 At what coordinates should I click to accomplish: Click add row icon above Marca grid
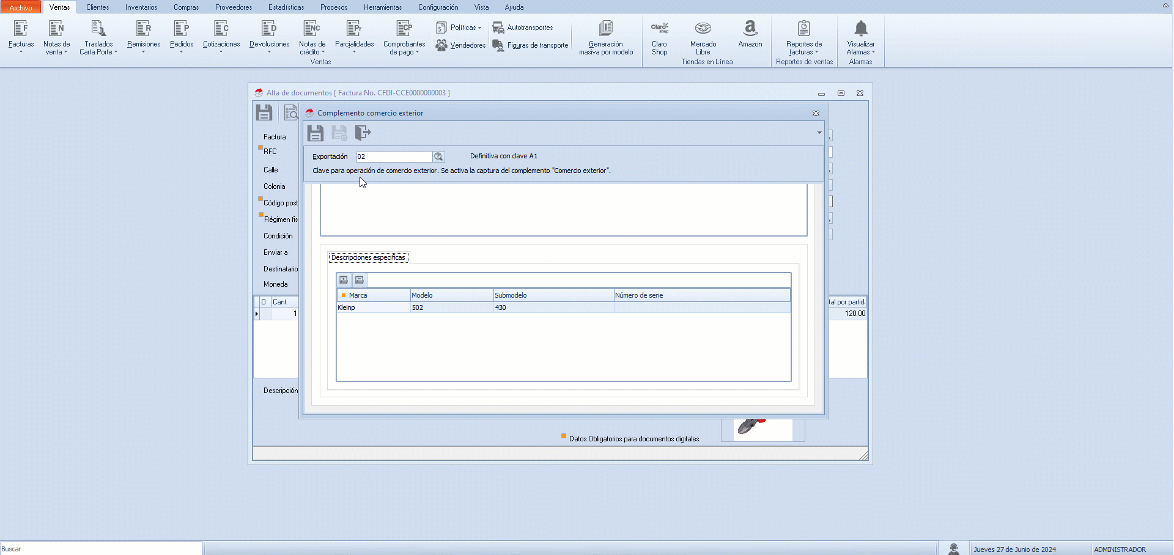344,280
